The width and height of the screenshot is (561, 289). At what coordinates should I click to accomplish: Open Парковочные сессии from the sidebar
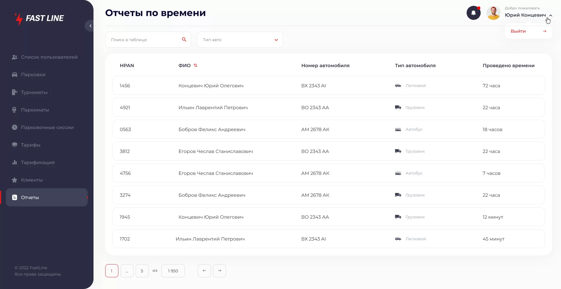pyautogui.click(x=47, y=127)
